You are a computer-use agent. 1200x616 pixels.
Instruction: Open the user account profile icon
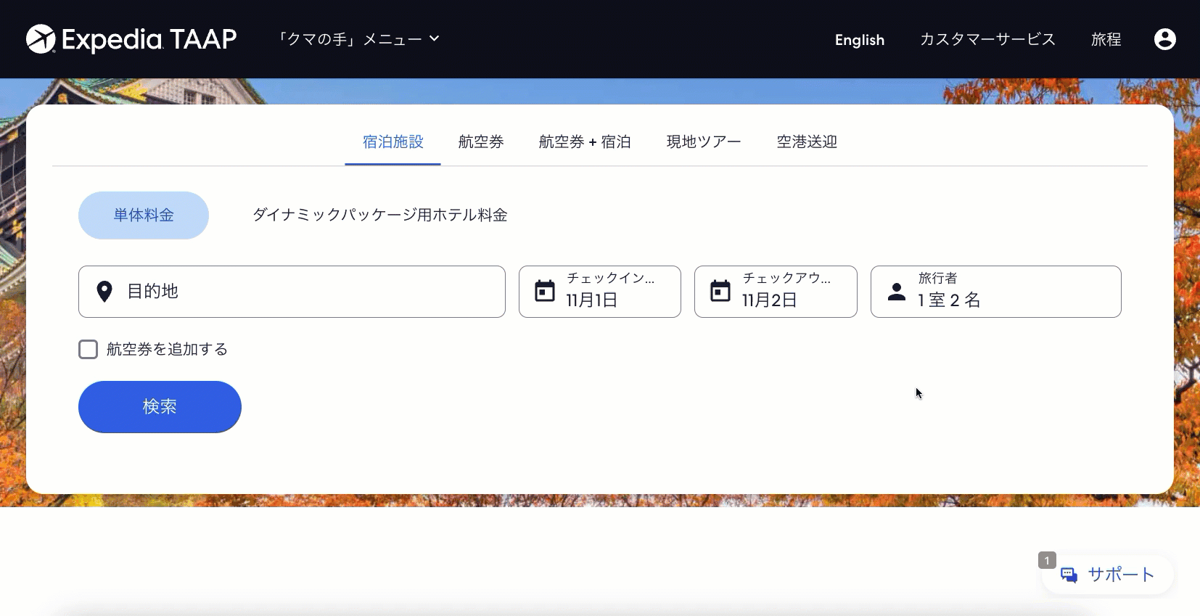pos(1164,39)
